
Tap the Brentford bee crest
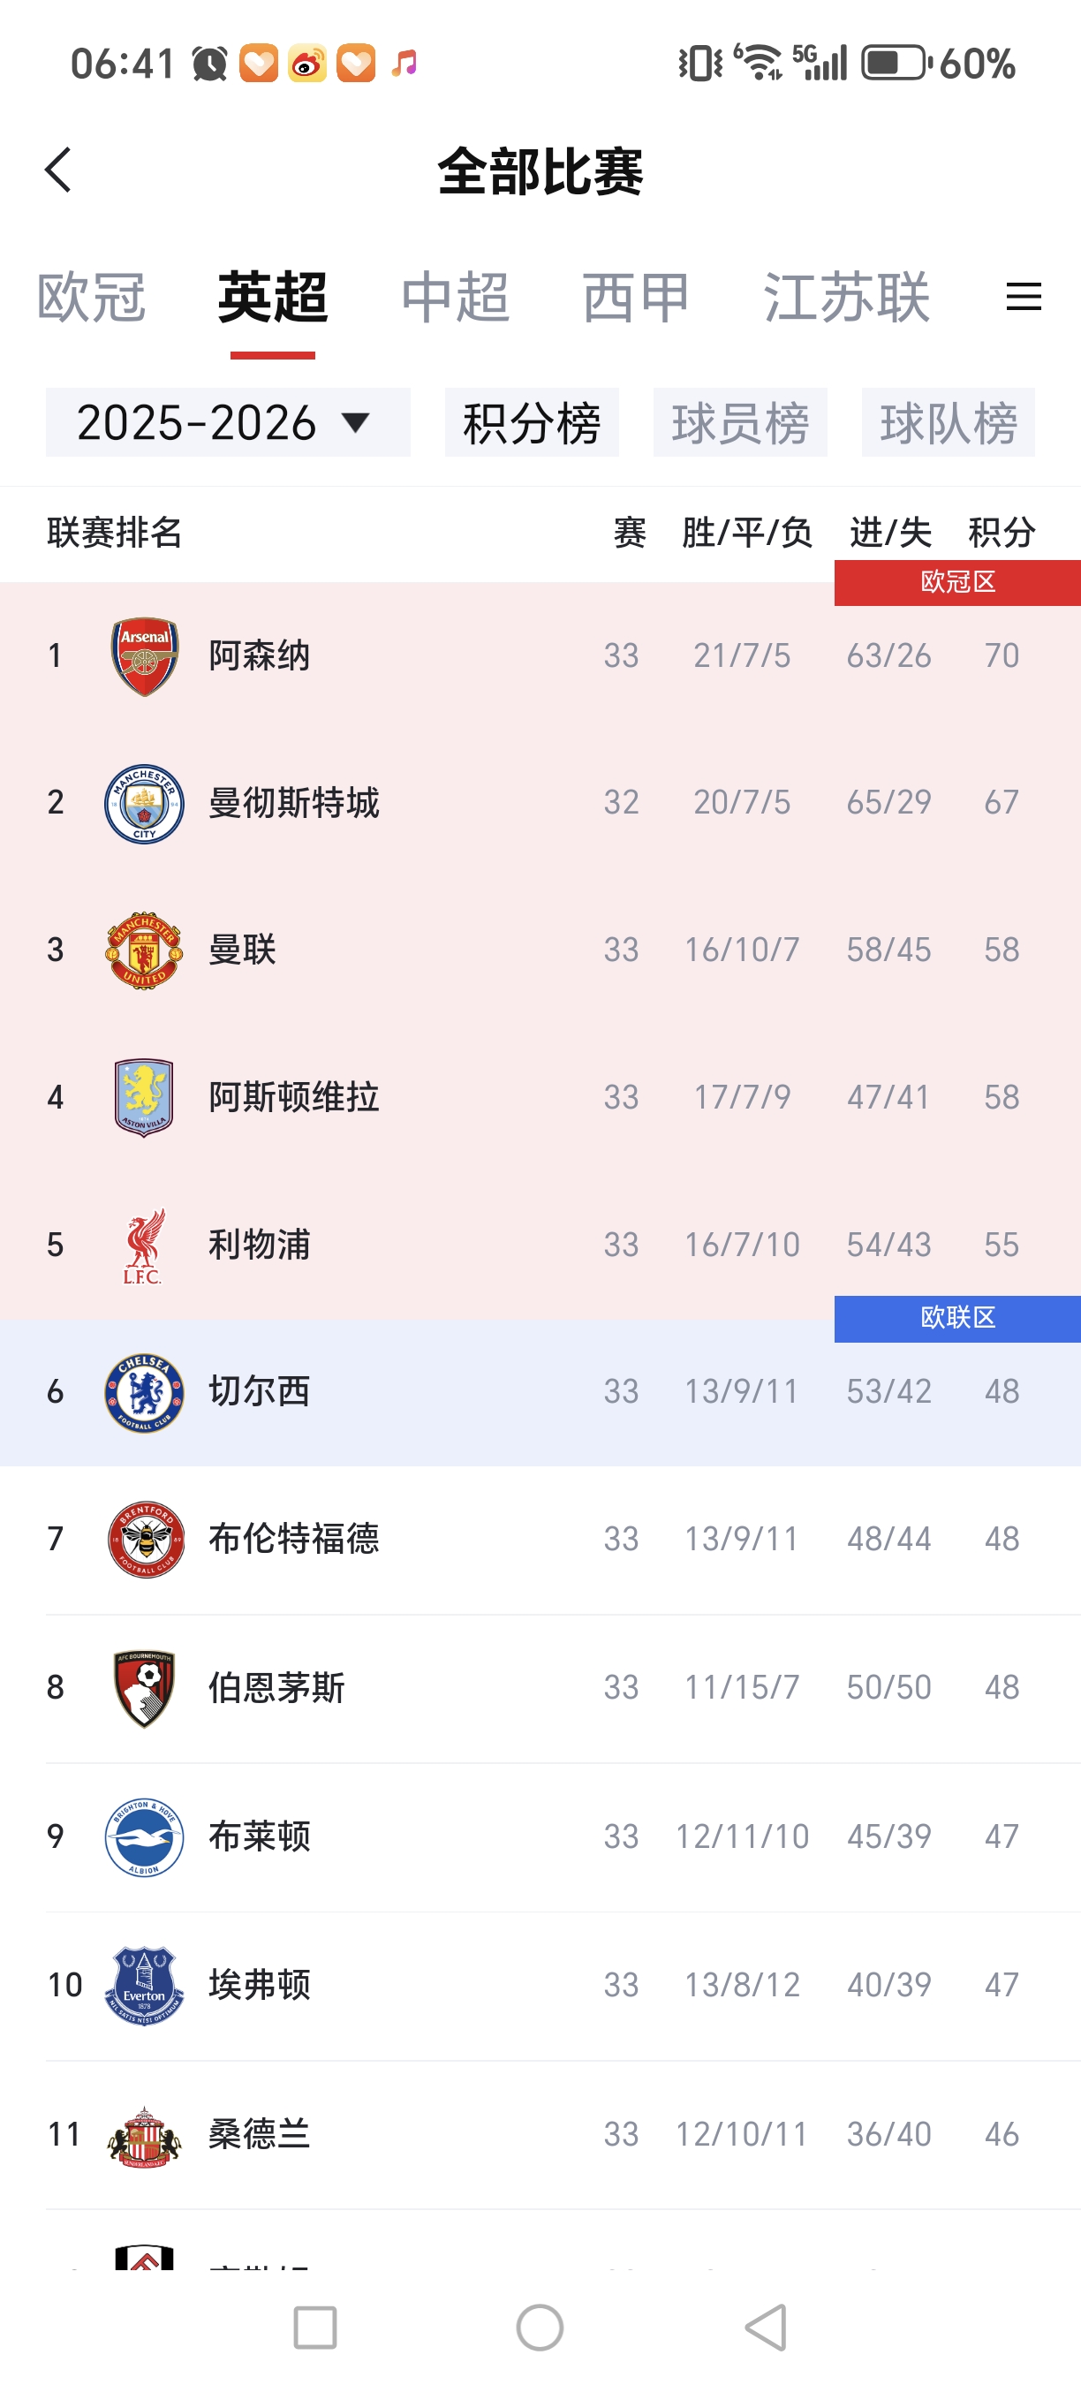point(144,1540)
